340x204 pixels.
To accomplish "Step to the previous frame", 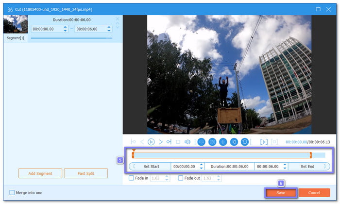I will (x=142, y=142).
